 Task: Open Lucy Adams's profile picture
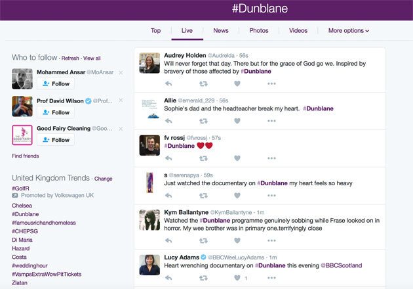(149, 265)
